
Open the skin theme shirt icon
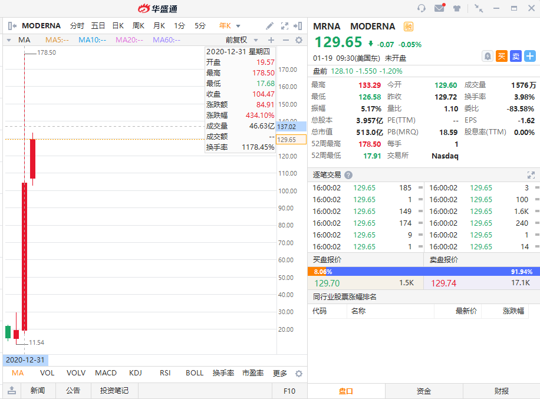pos(457,8)
